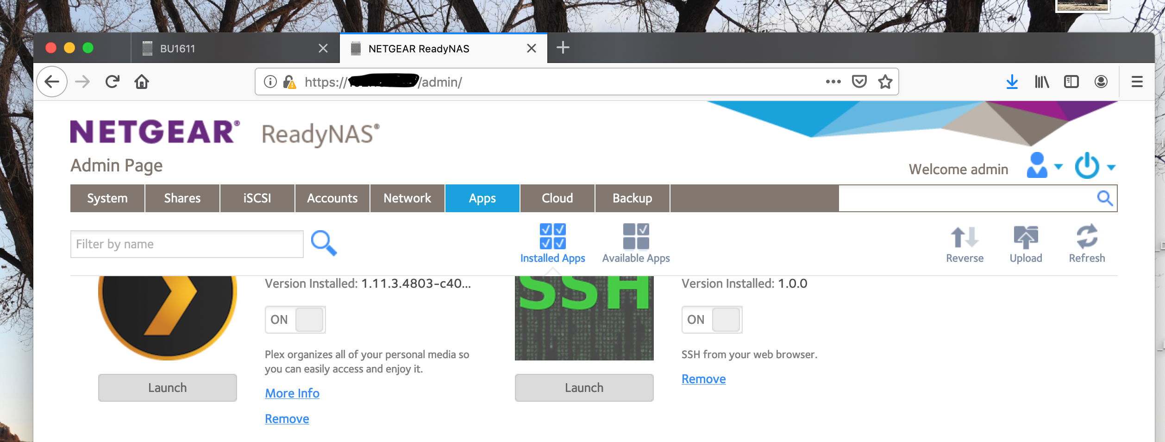Viewport: 1165px width, 442px height.
Task: Open the Firefox hamburger menu
Action: coord(1137,82)
